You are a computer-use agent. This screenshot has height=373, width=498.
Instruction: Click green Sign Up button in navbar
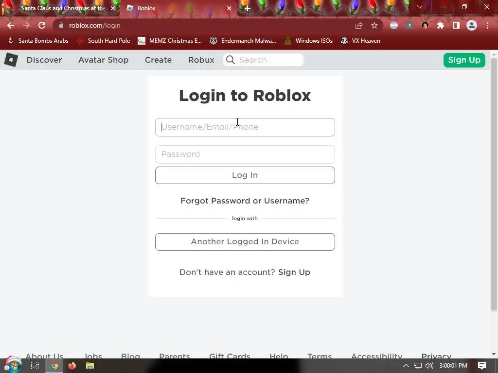click(x=464, y=60)
